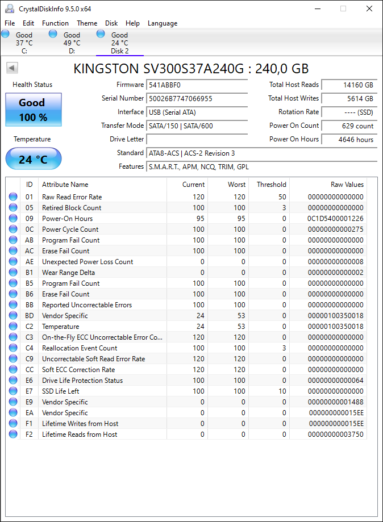Open the Theme menu
Viewport: 383px width, 522px height.
(87, 23)
